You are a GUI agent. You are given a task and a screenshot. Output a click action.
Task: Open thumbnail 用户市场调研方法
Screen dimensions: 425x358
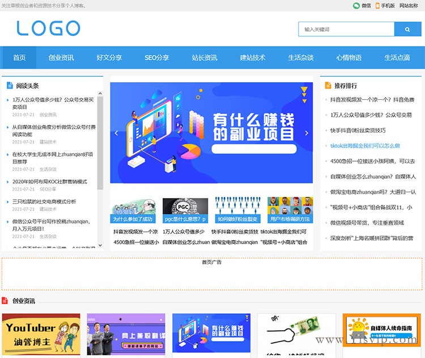[x=290, y=210]
